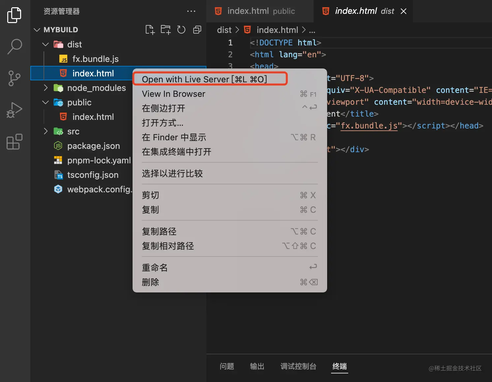The image size is (492, 382).
Task: Click the node_modules folder icon
Action: pos(58,88)
